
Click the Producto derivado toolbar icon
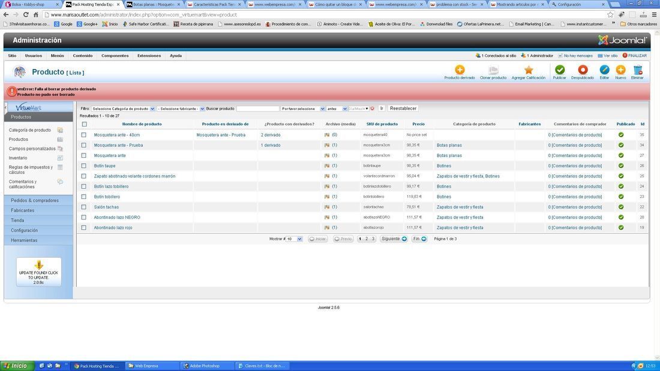460,70
